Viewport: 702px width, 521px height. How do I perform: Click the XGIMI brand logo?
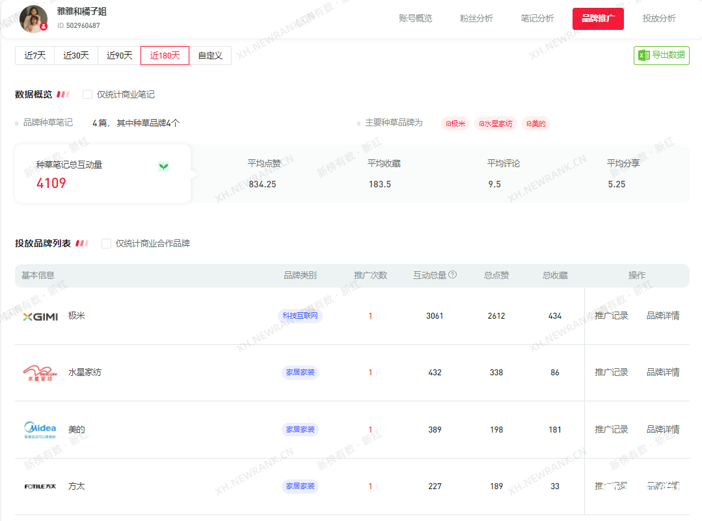coord(40,316)
